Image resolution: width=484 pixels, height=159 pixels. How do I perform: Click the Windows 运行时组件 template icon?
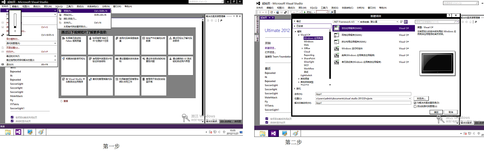(x=337, y=48)
